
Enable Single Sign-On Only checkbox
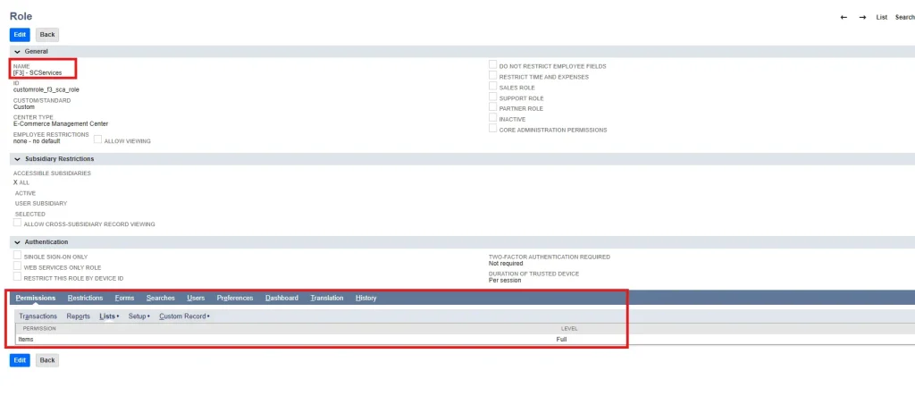pyautogui.click(x=18, y=256)
